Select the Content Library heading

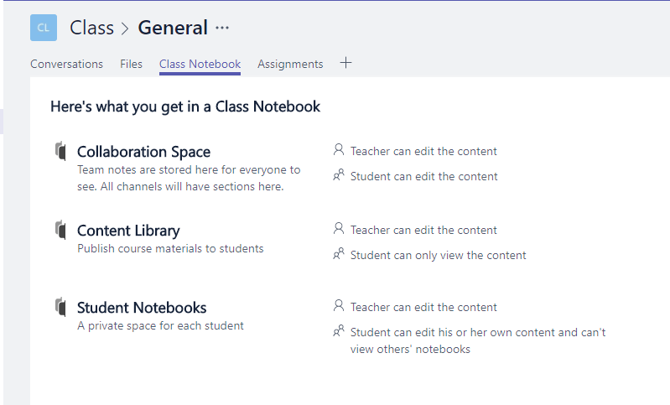point(128,231)
